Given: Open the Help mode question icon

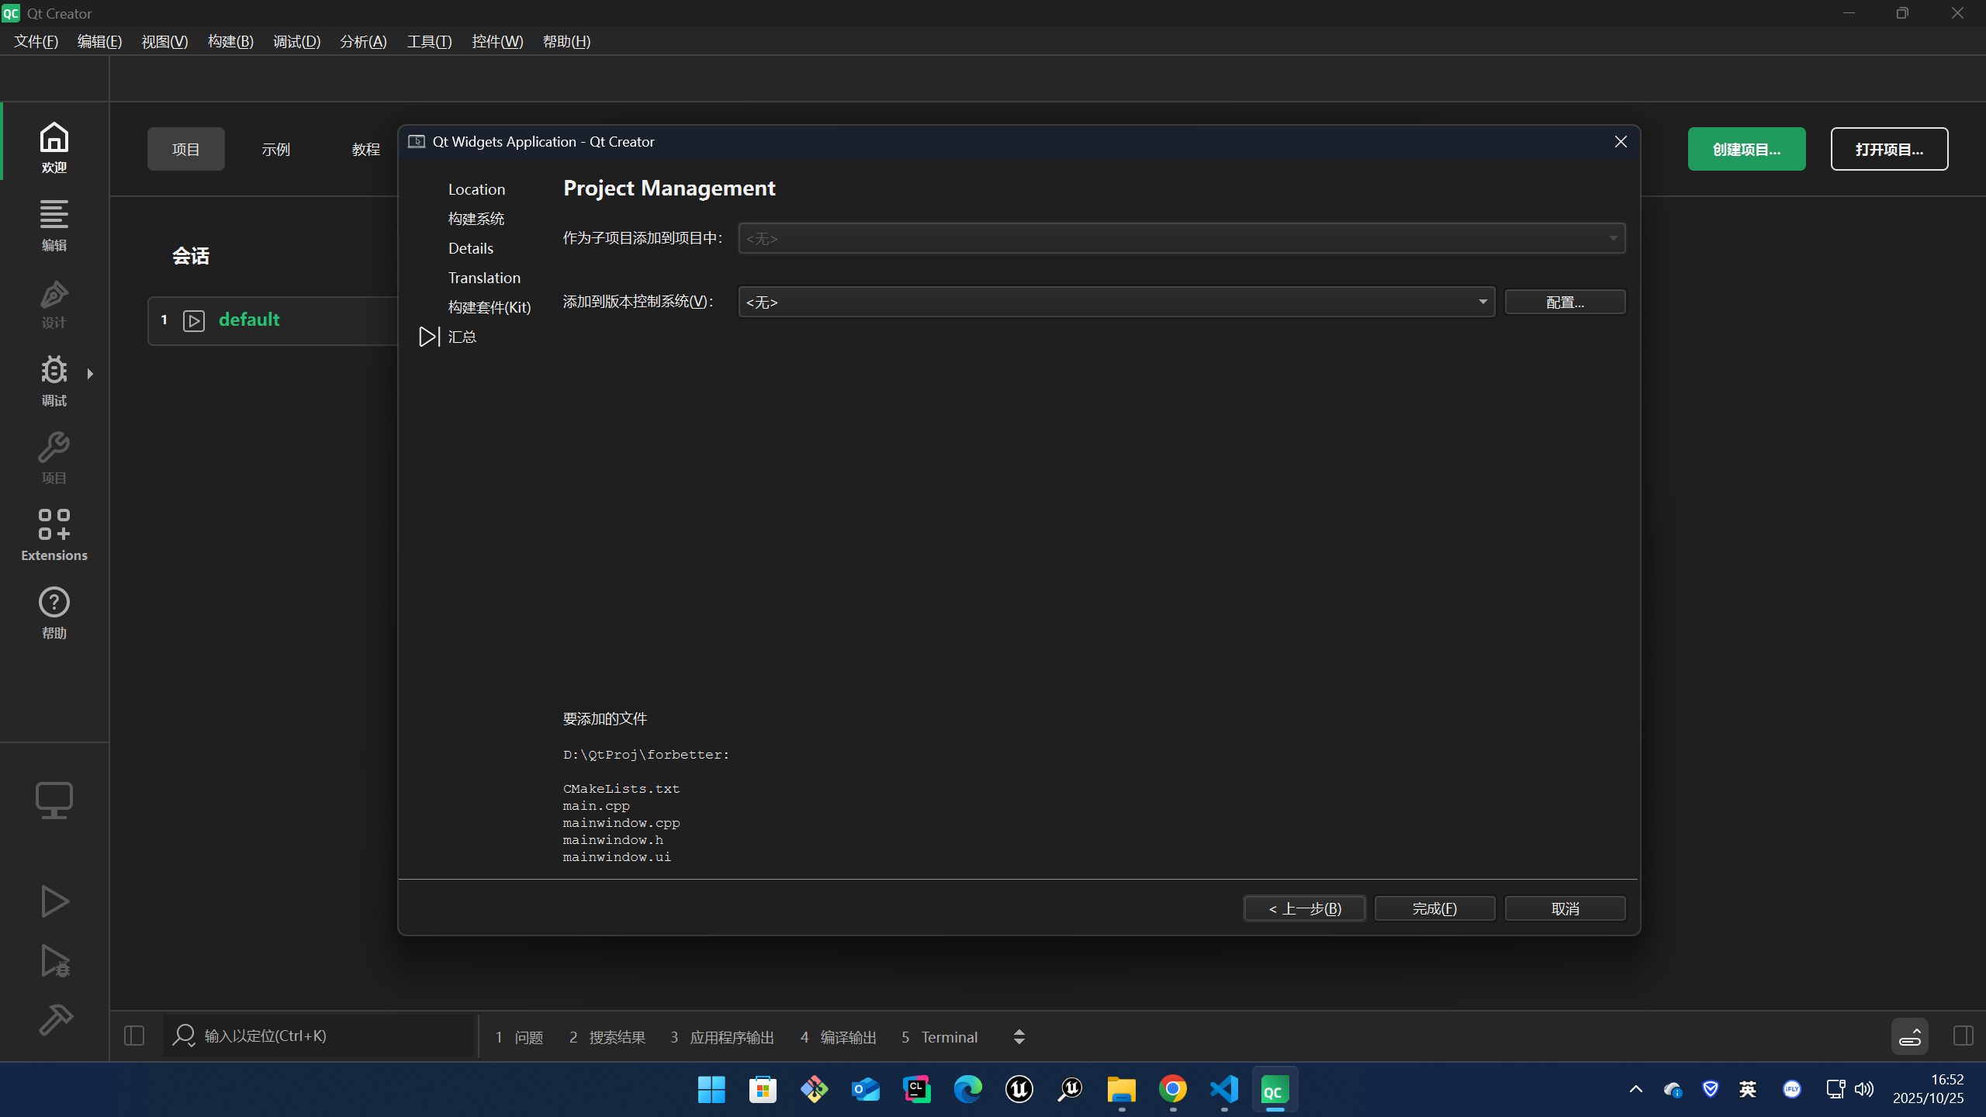Looking at the screenshot, I should (x=54, y=612).
